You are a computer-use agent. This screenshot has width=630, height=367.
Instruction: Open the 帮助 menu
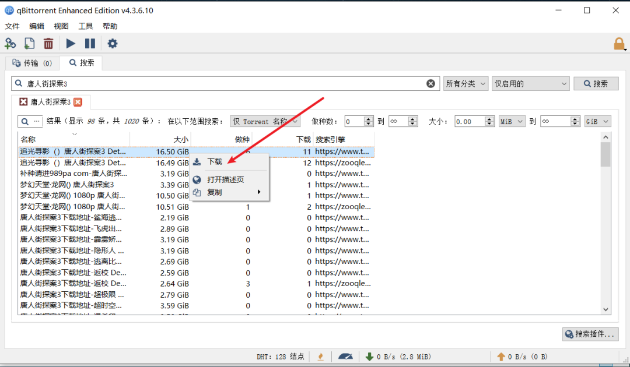(110, 26)
